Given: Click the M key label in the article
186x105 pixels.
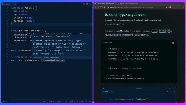Looking at the screenshot, I should (x=169, y=31).
